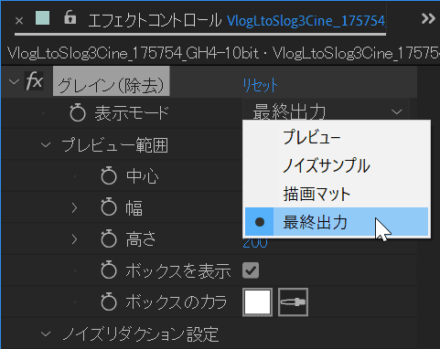Open the white ボックスのカラー swatch

coord(257,302)
